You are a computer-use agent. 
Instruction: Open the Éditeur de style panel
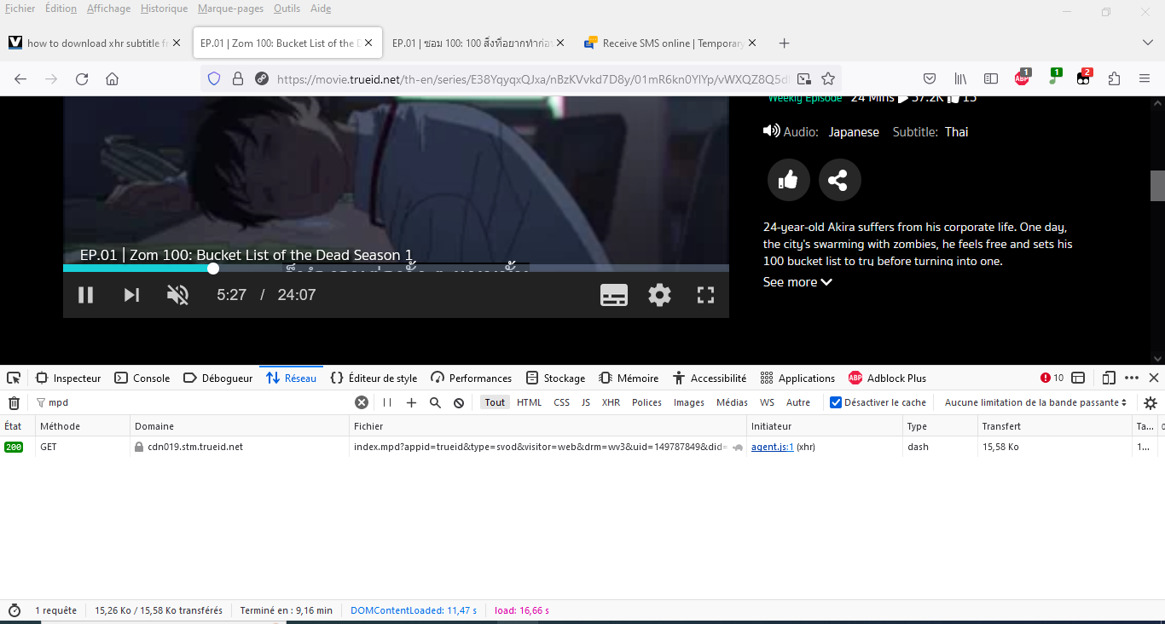(374, 378)
